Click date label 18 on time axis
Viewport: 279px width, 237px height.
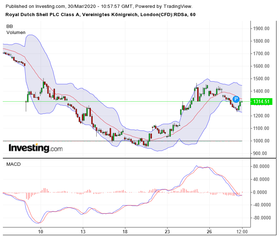click(125, 232)
